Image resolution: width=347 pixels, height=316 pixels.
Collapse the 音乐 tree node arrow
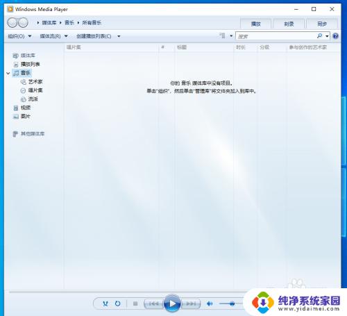pyautogui.click(x=8, y=73)
